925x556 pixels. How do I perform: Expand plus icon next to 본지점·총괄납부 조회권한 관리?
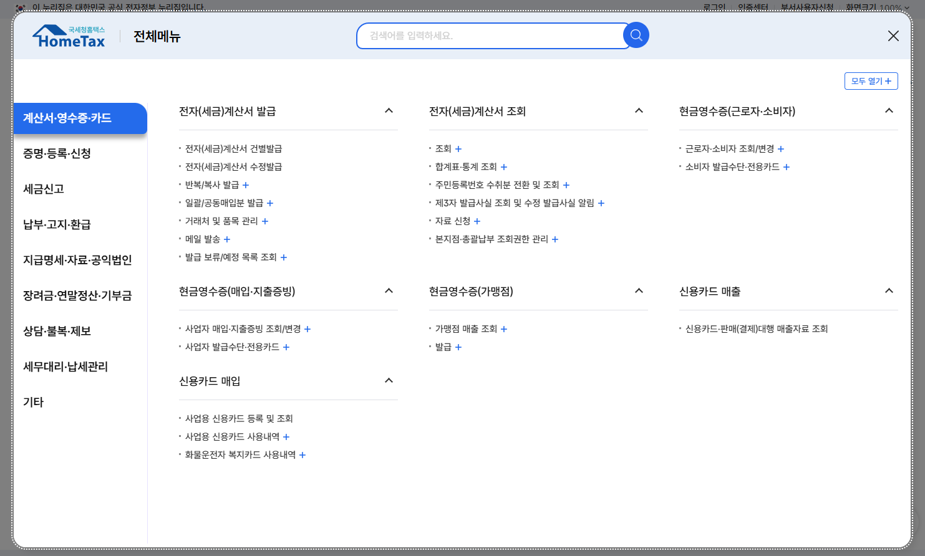pos(555,239)
